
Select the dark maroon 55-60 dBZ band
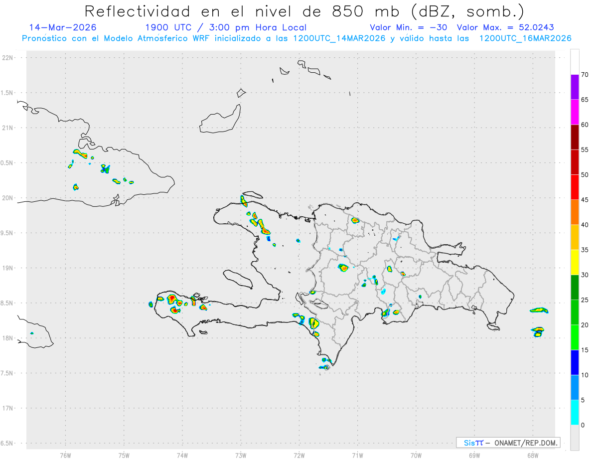pyautogui.click(x=575, y=137)
